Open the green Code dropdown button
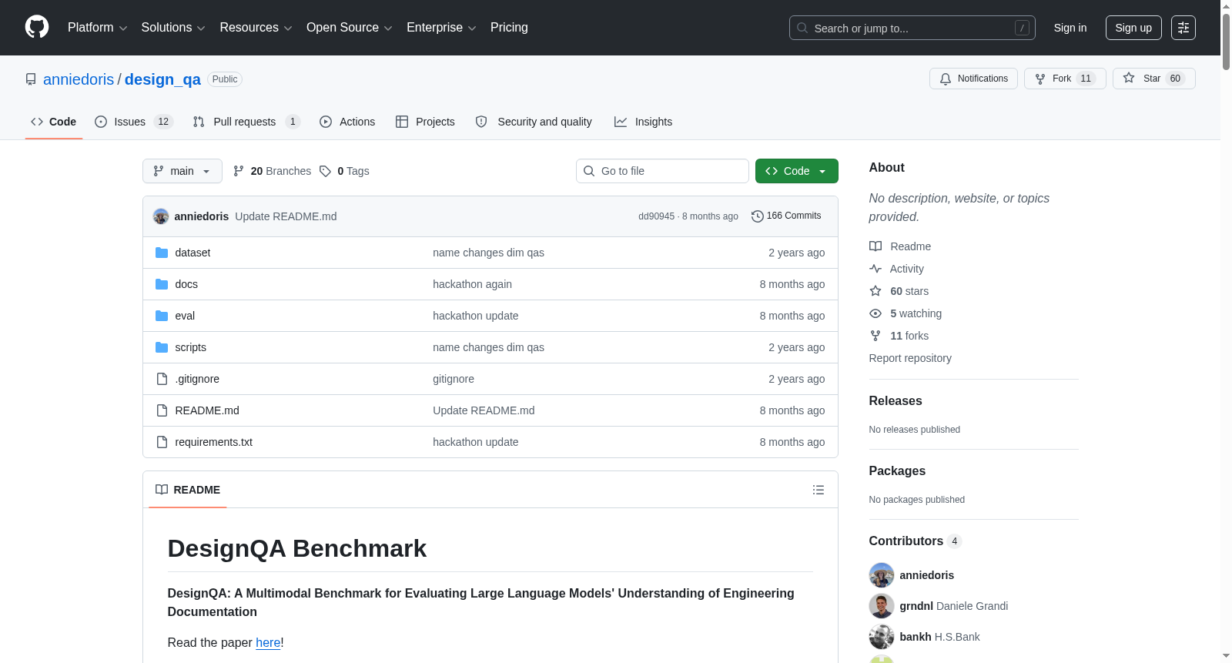Screen dimensions: 1232x663 tap(797, 171)
